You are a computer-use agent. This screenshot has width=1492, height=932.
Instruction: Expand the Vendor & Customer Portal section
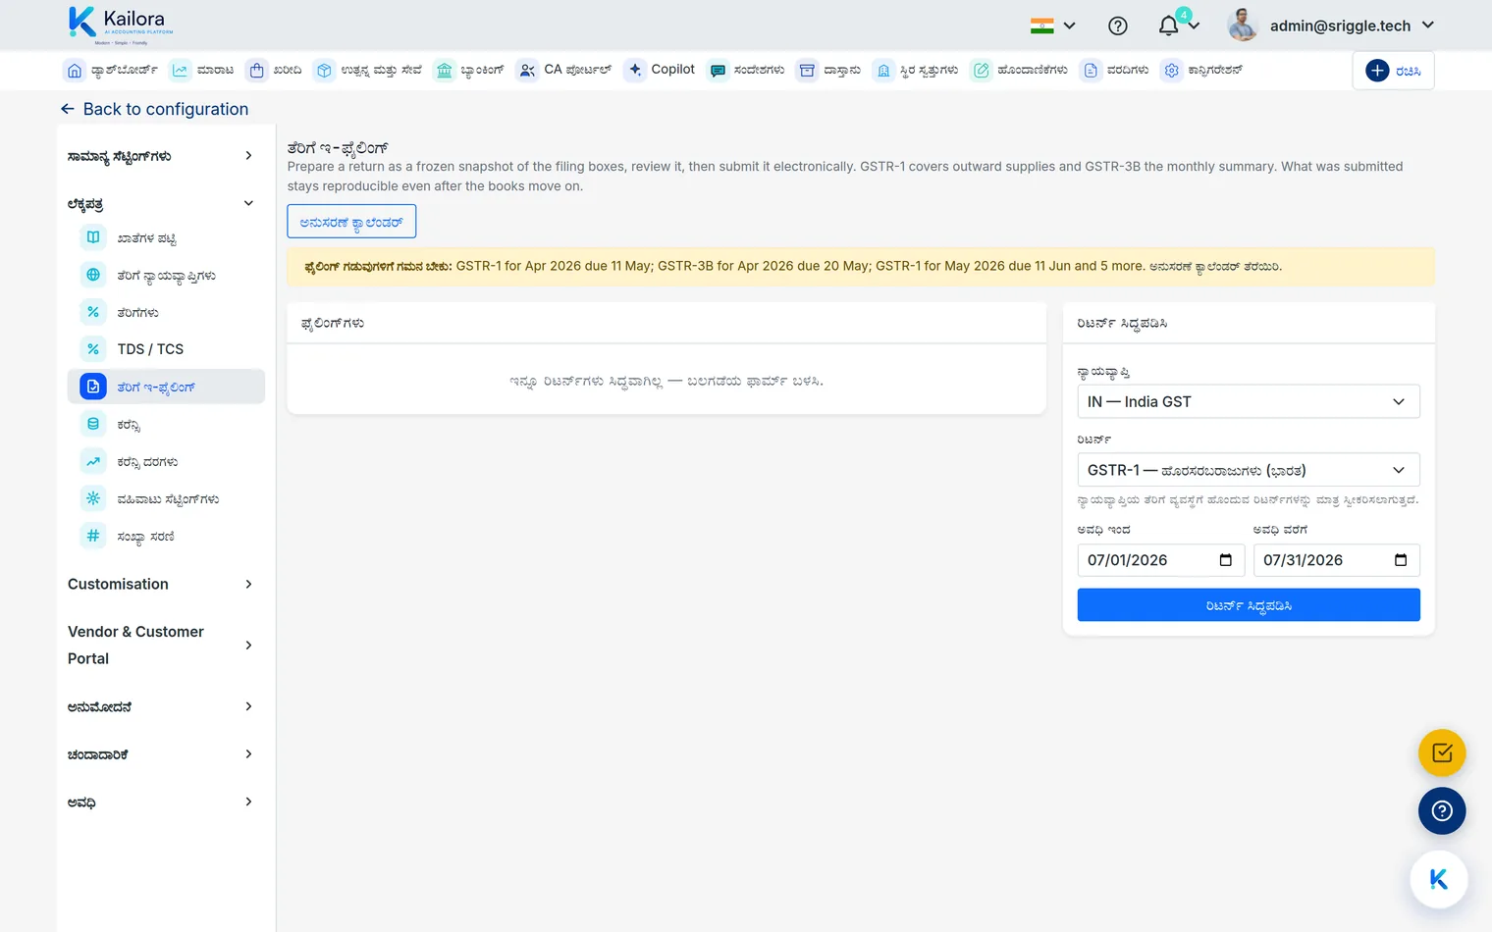point(161,645)
